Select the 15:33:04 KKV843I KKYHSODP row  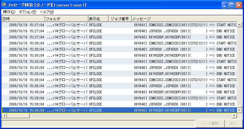pos(119,73)
